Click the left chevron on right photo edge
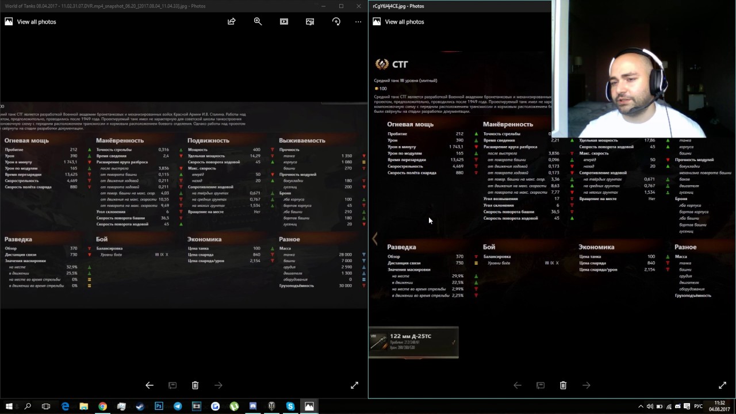The width and height of the screenshot is (736, 414). pyautogui.click(x=375, y=239)
